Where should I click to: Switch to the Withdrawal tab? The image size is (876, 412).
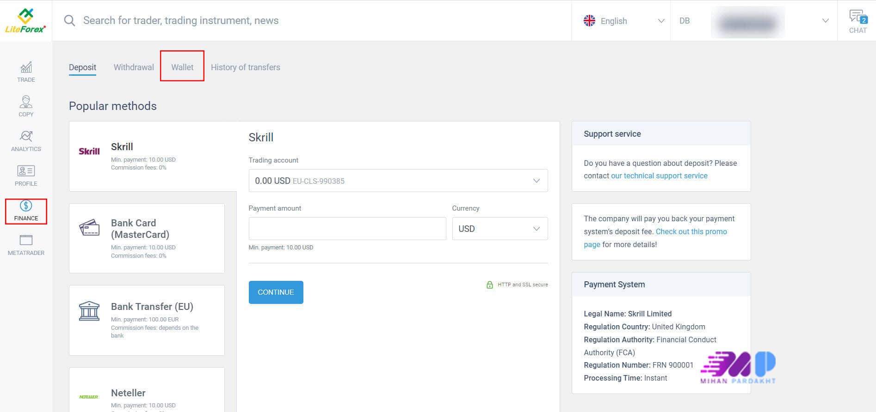134,67
